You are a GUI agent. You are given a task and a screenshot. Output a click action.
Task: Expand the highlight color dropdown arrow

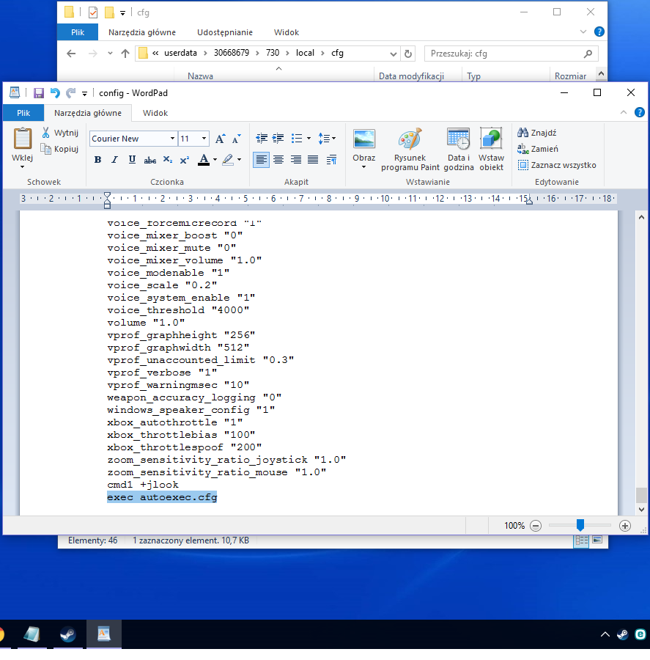pos(240,160)
